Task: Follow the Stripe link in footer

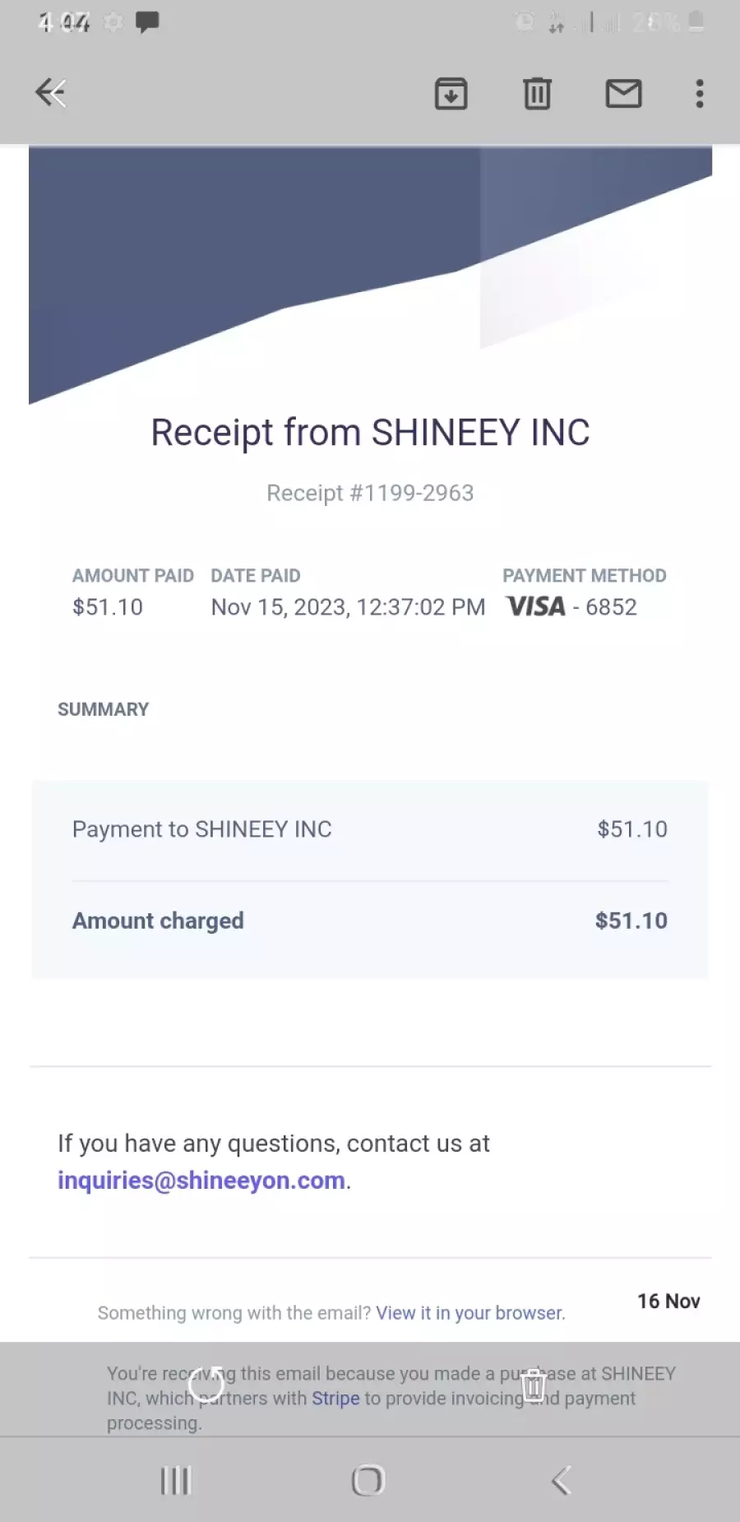Action: click(x=335, y=1399)
